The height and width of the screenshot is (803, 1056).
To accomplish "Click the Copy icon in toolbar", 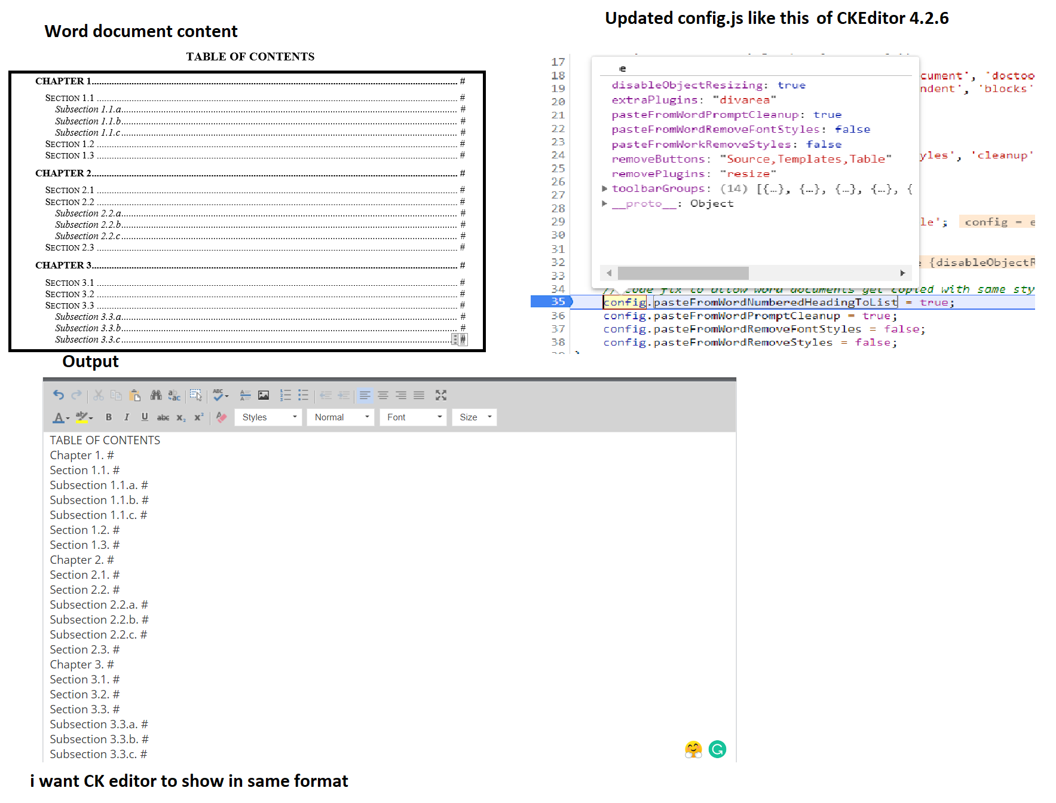I will 117,395.
